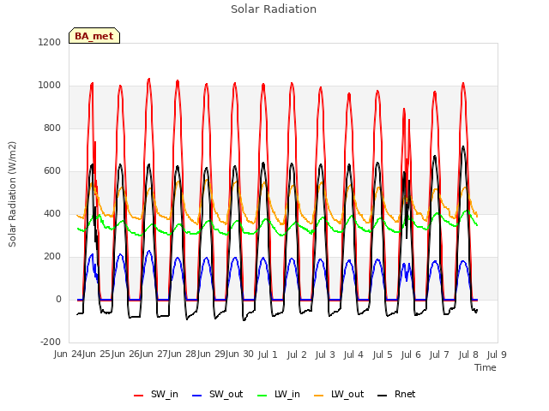Click the Jun 30 x-axis tick label
This screenshot has height=411, width=549.
click(239, 354)
